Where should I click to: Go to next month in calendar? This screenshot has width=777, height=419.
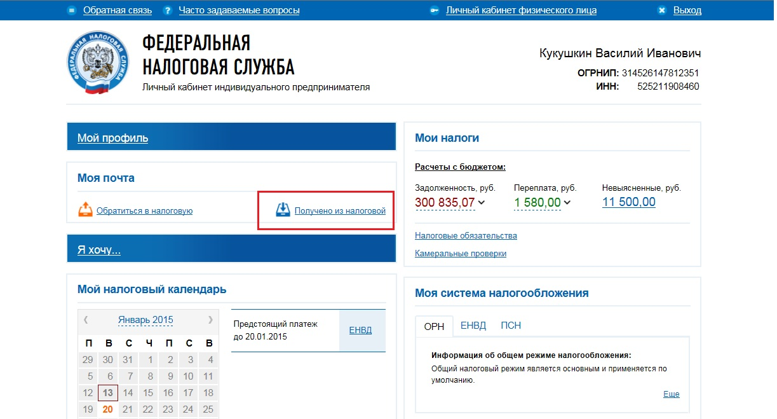[211, 320]
